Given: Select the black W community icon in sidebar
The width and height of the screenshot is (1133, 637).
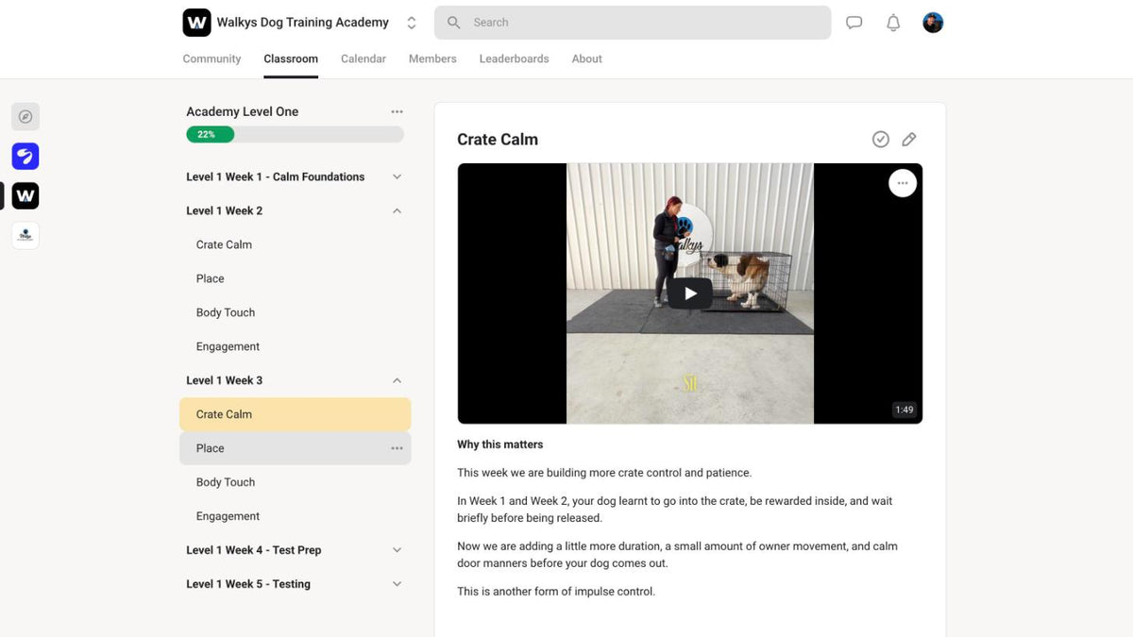Looking at the screenshot, I should 25,195.
